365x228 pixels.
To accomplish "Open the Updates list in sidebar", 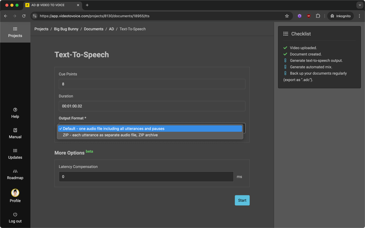I will click(15, 154).
